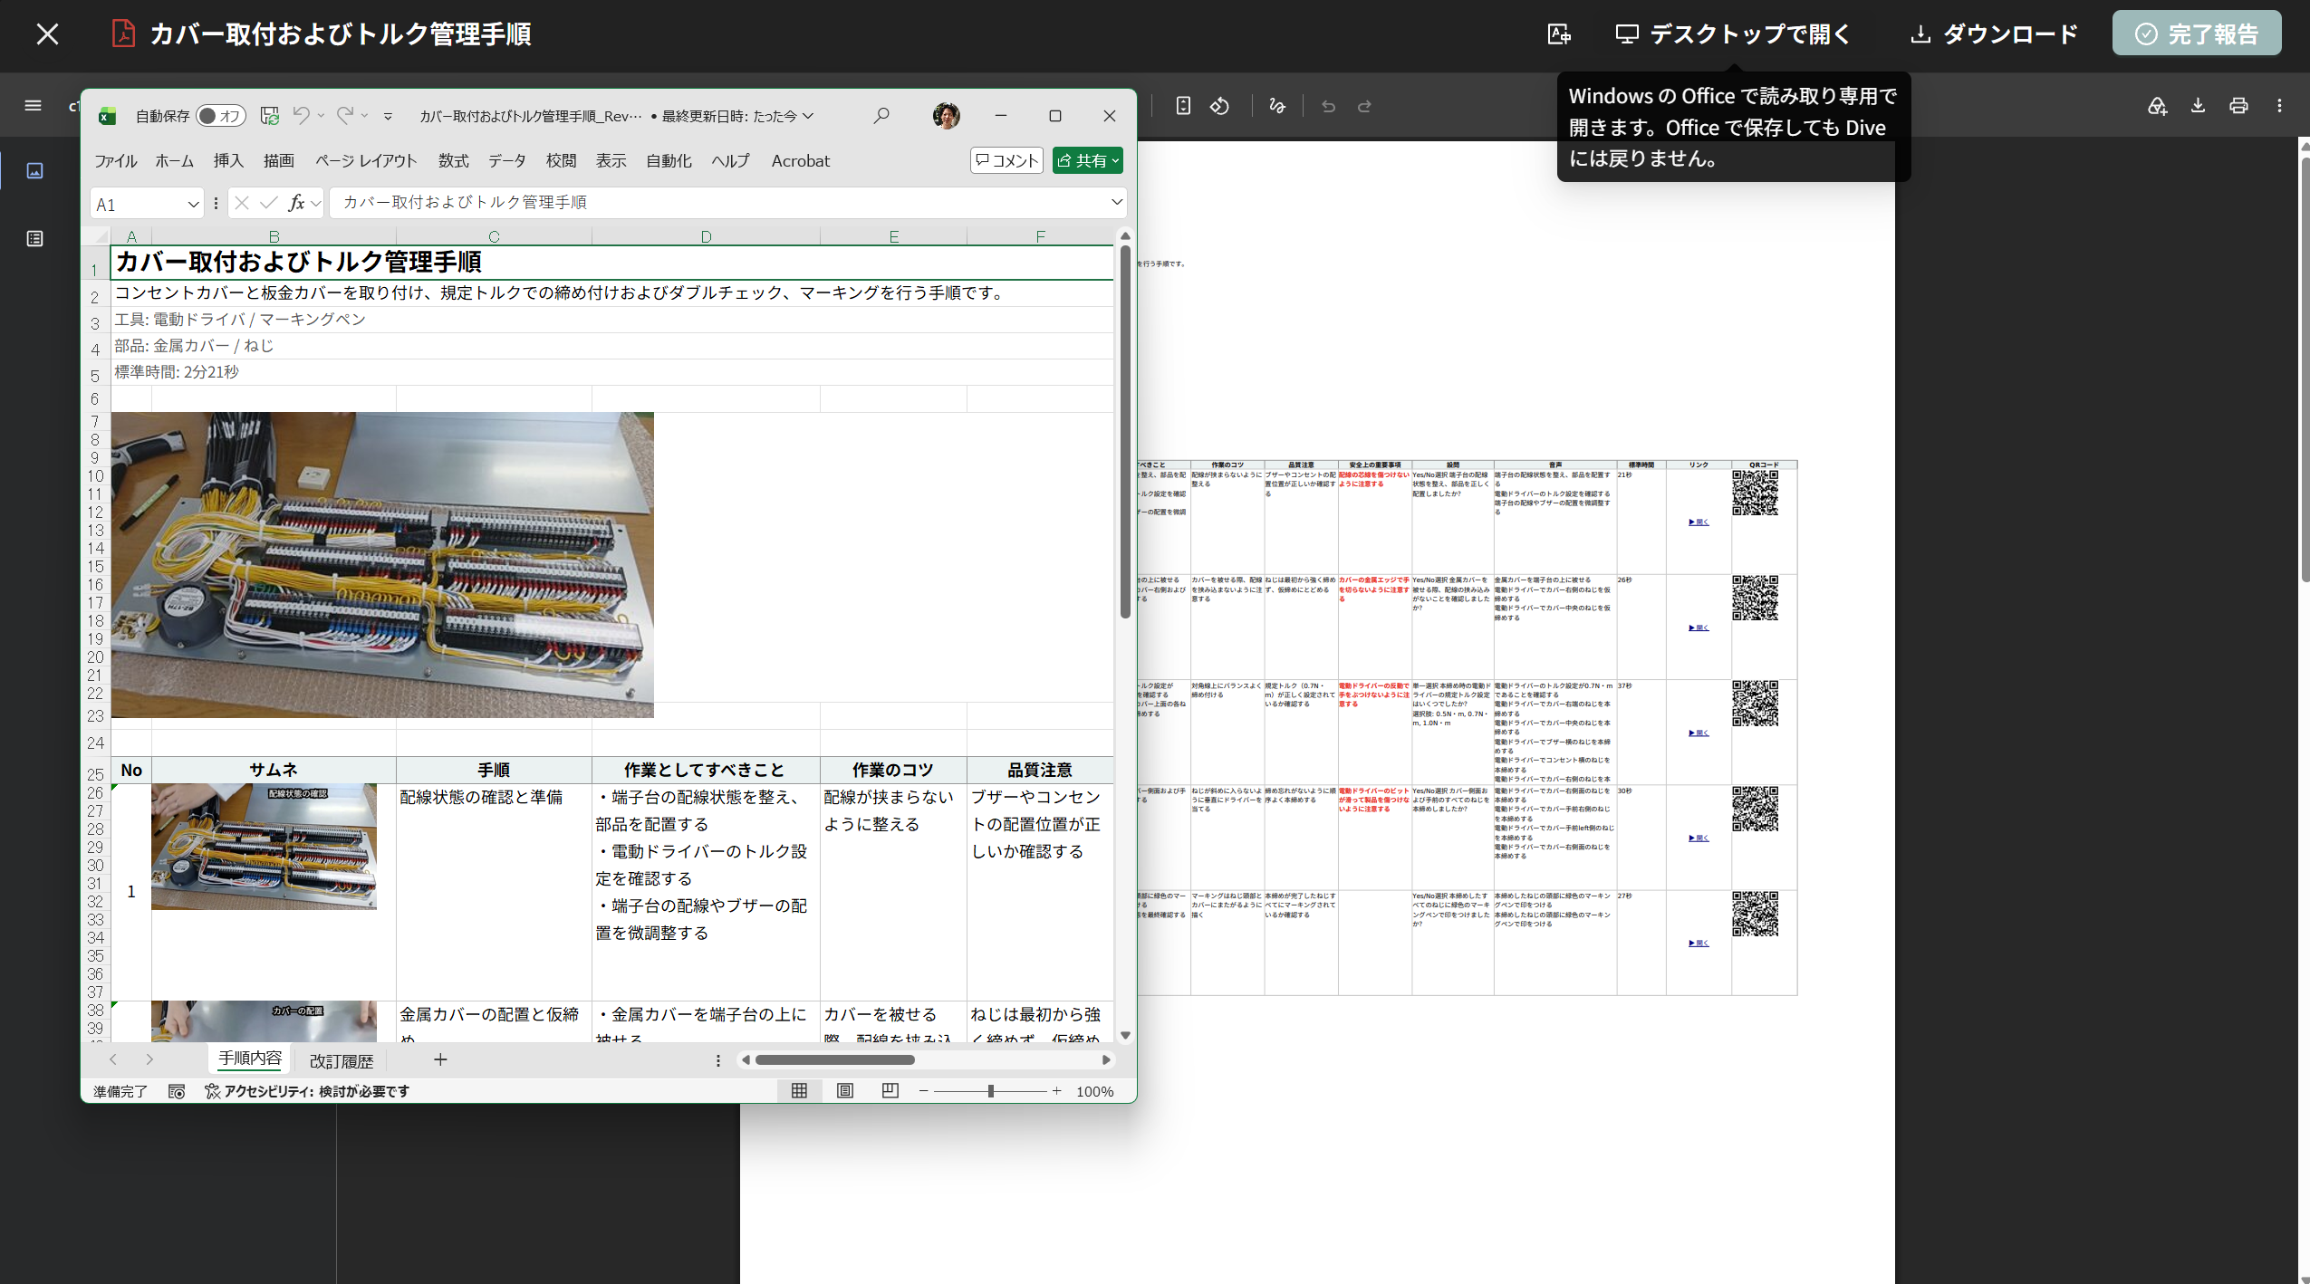Viewport: 2310px width, 1284px height.
Task: Open Customize Quick Access Toolbar dropdown
Action: tap(388, 116)
